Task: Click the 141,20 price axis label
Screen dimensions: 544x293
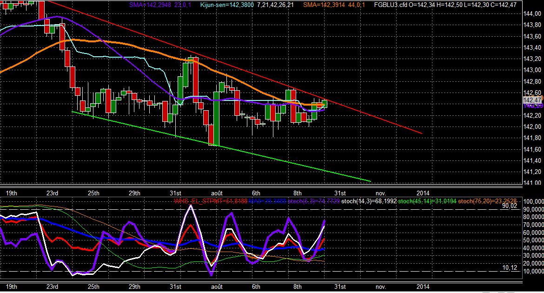Action: (532, 172)
